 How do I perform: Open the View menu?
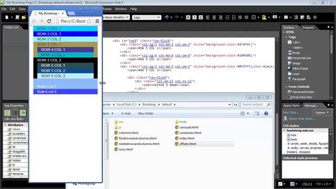pyautogui.click(x=22, y=9)
